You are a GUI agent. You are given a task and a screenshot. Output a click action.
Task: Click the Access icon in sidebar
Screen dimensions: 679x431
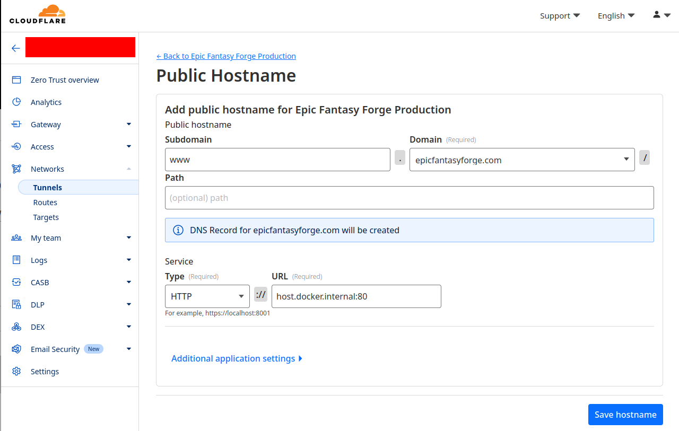click(x=16, y=147)
